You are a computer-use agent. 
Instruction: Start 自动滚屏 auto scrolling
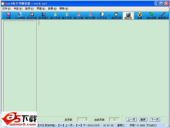[x=151, y=16]
